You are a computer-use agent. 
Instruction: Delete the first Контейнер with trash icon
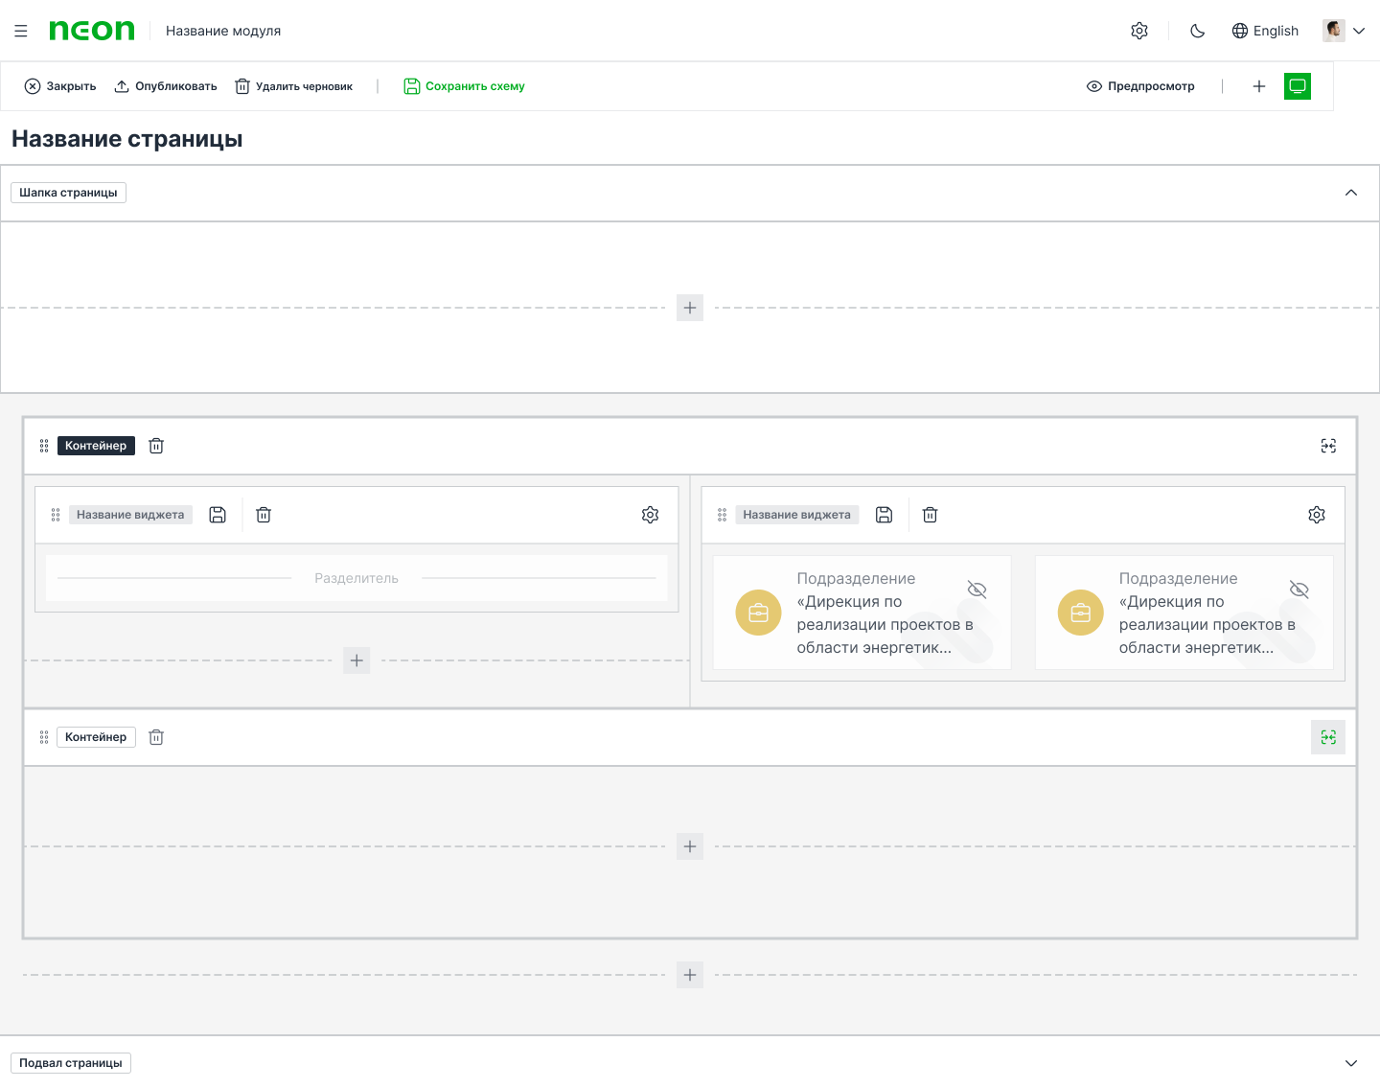[x=156, y=446]
